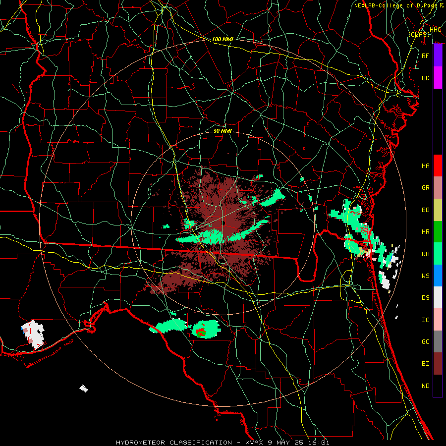Image resolution: width=446 pixels, height=446 pixels.
Task: Click the "50 NMI" range ring label
Action: (223, 131)
